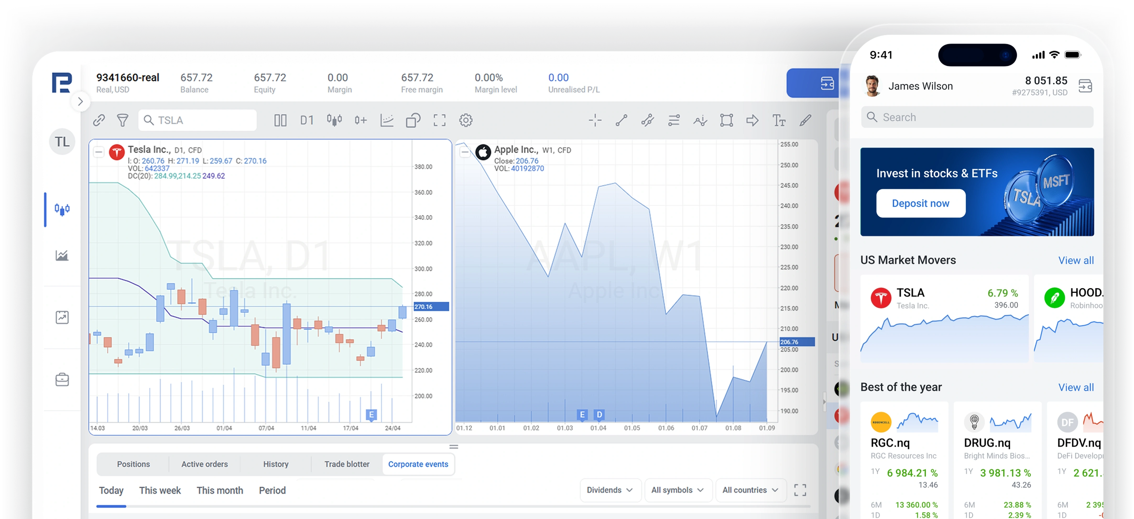
Task: Click the TSLA symbol search field
Action: click(198, 120)
